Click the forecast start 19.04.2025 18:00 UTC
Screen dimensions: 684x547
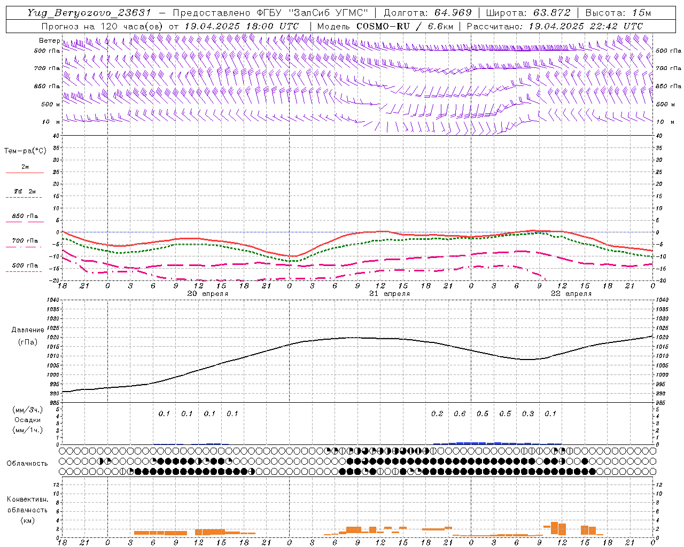241,26
